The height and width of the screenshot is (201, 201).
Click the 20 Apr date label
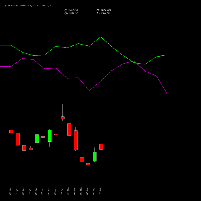tap(10, 191)
